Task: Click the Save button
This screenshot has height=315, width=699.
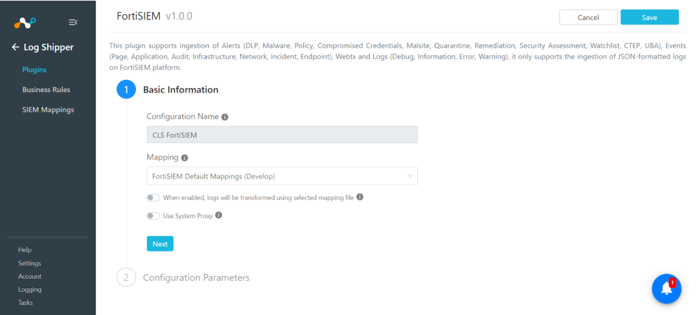Action: pos(650,17)
